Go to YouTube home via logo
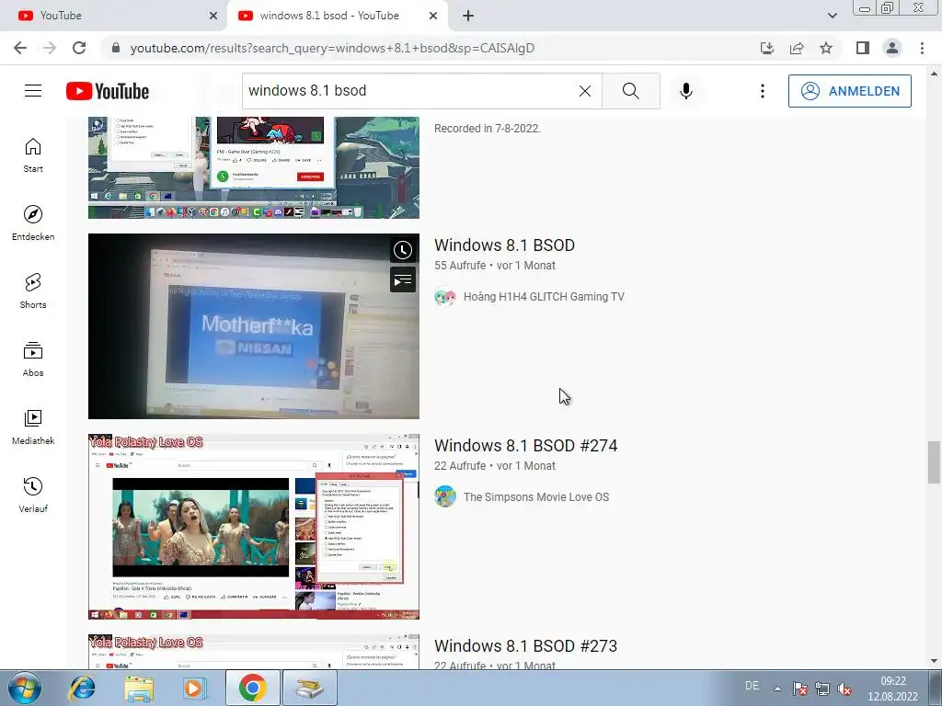The height and width of the screenshot is (706, 942). (x=108, y=91)
